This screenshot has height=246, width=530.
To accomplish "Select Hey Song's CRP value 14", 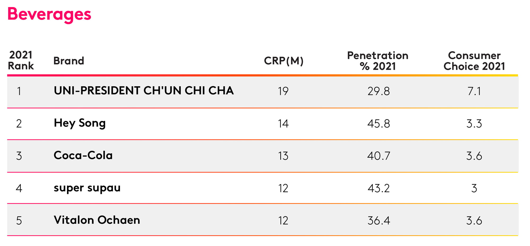I will (x=283, y=124).
